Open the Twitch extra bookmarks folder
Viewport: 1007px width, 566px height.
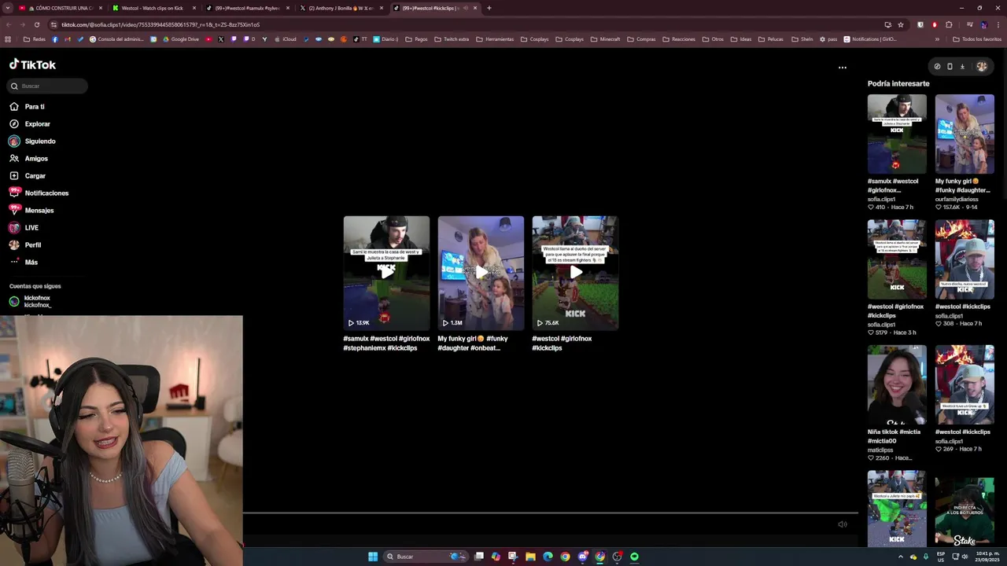coord(452,39)
